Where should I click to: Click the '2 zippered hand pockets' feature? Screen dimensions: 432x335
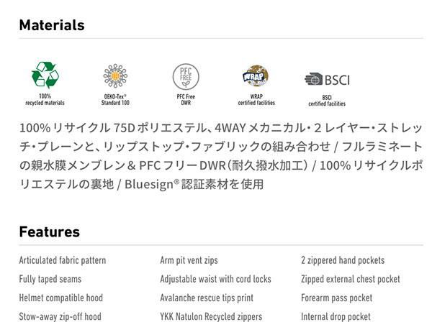[343, 260]
